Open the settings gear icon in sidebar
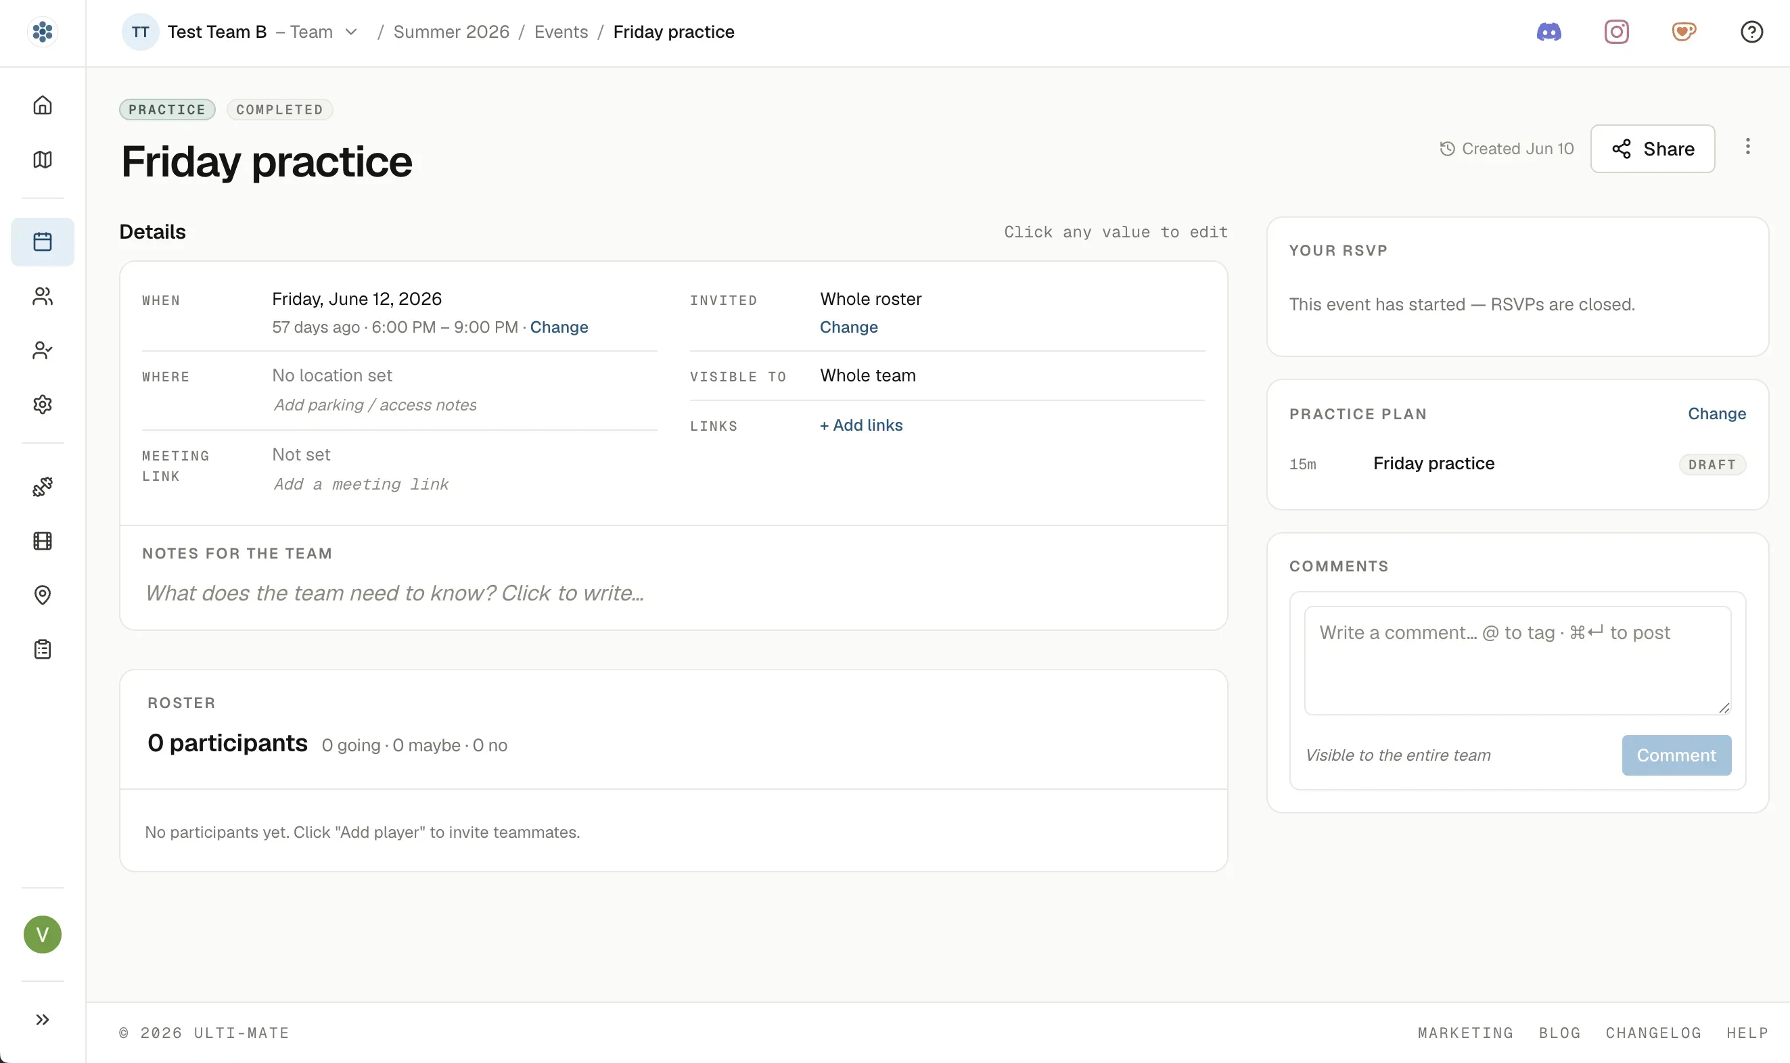 point(42,404)
